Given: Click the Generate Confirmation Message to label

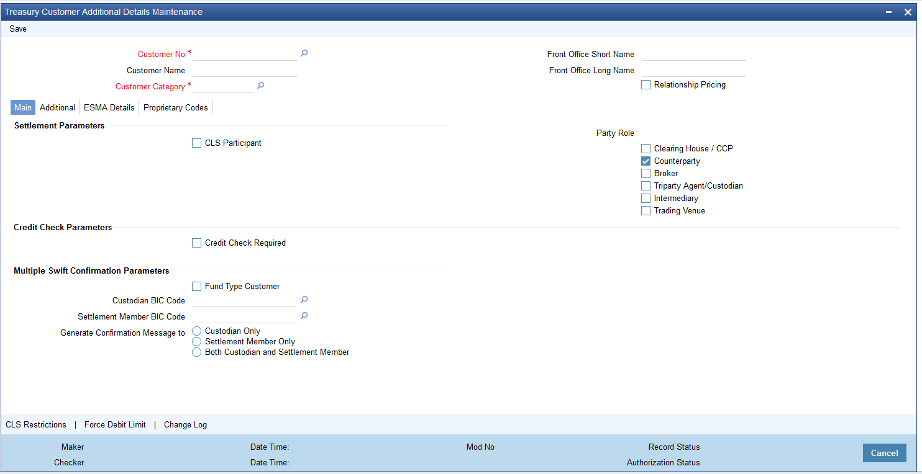Looking at the screenshot, I should [x=122, y=333].
